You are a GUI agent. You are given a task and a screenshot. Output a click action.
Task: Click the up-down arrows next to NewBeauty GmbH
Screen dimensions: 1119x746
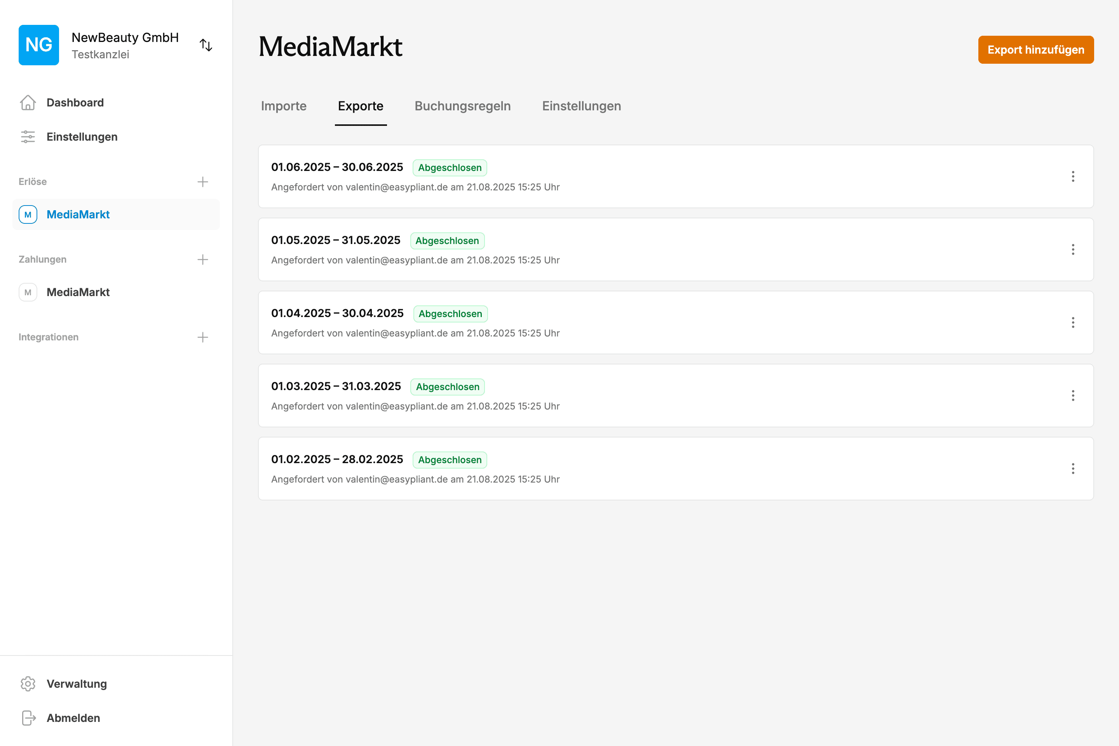[x=206, y=45]
